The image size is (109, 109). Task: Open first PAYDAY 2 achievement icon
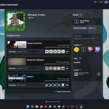click(47, 85)
